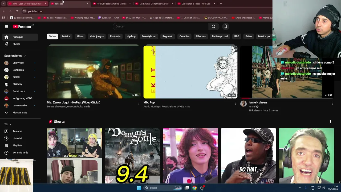Open Bananirou subscription channel

pyautogui.click(x=20, y=70)
